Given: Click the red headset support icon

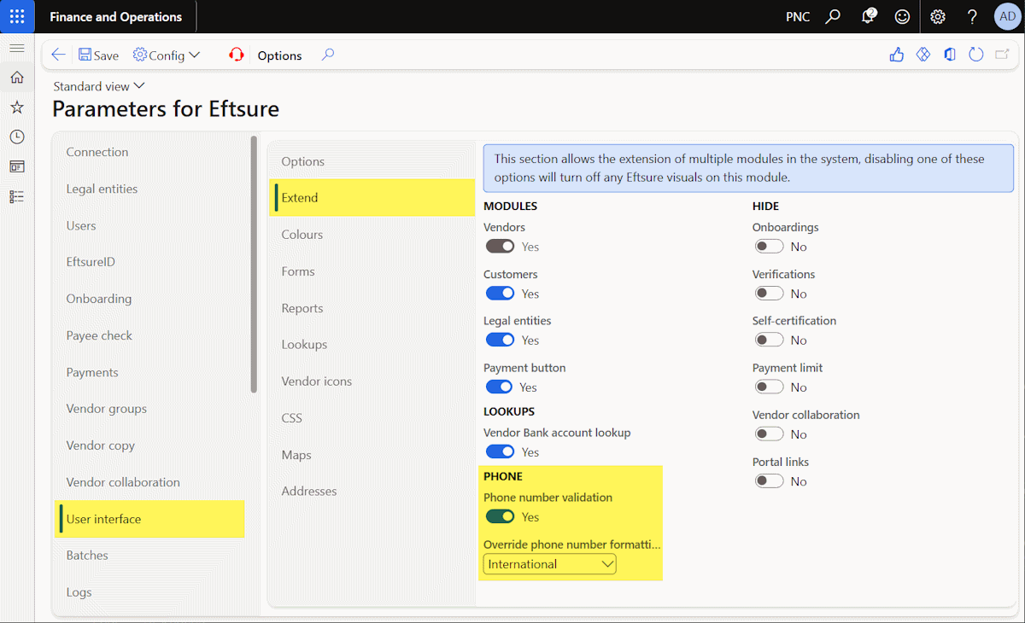Looking at the screenshot, I should [x=237, y=55].
